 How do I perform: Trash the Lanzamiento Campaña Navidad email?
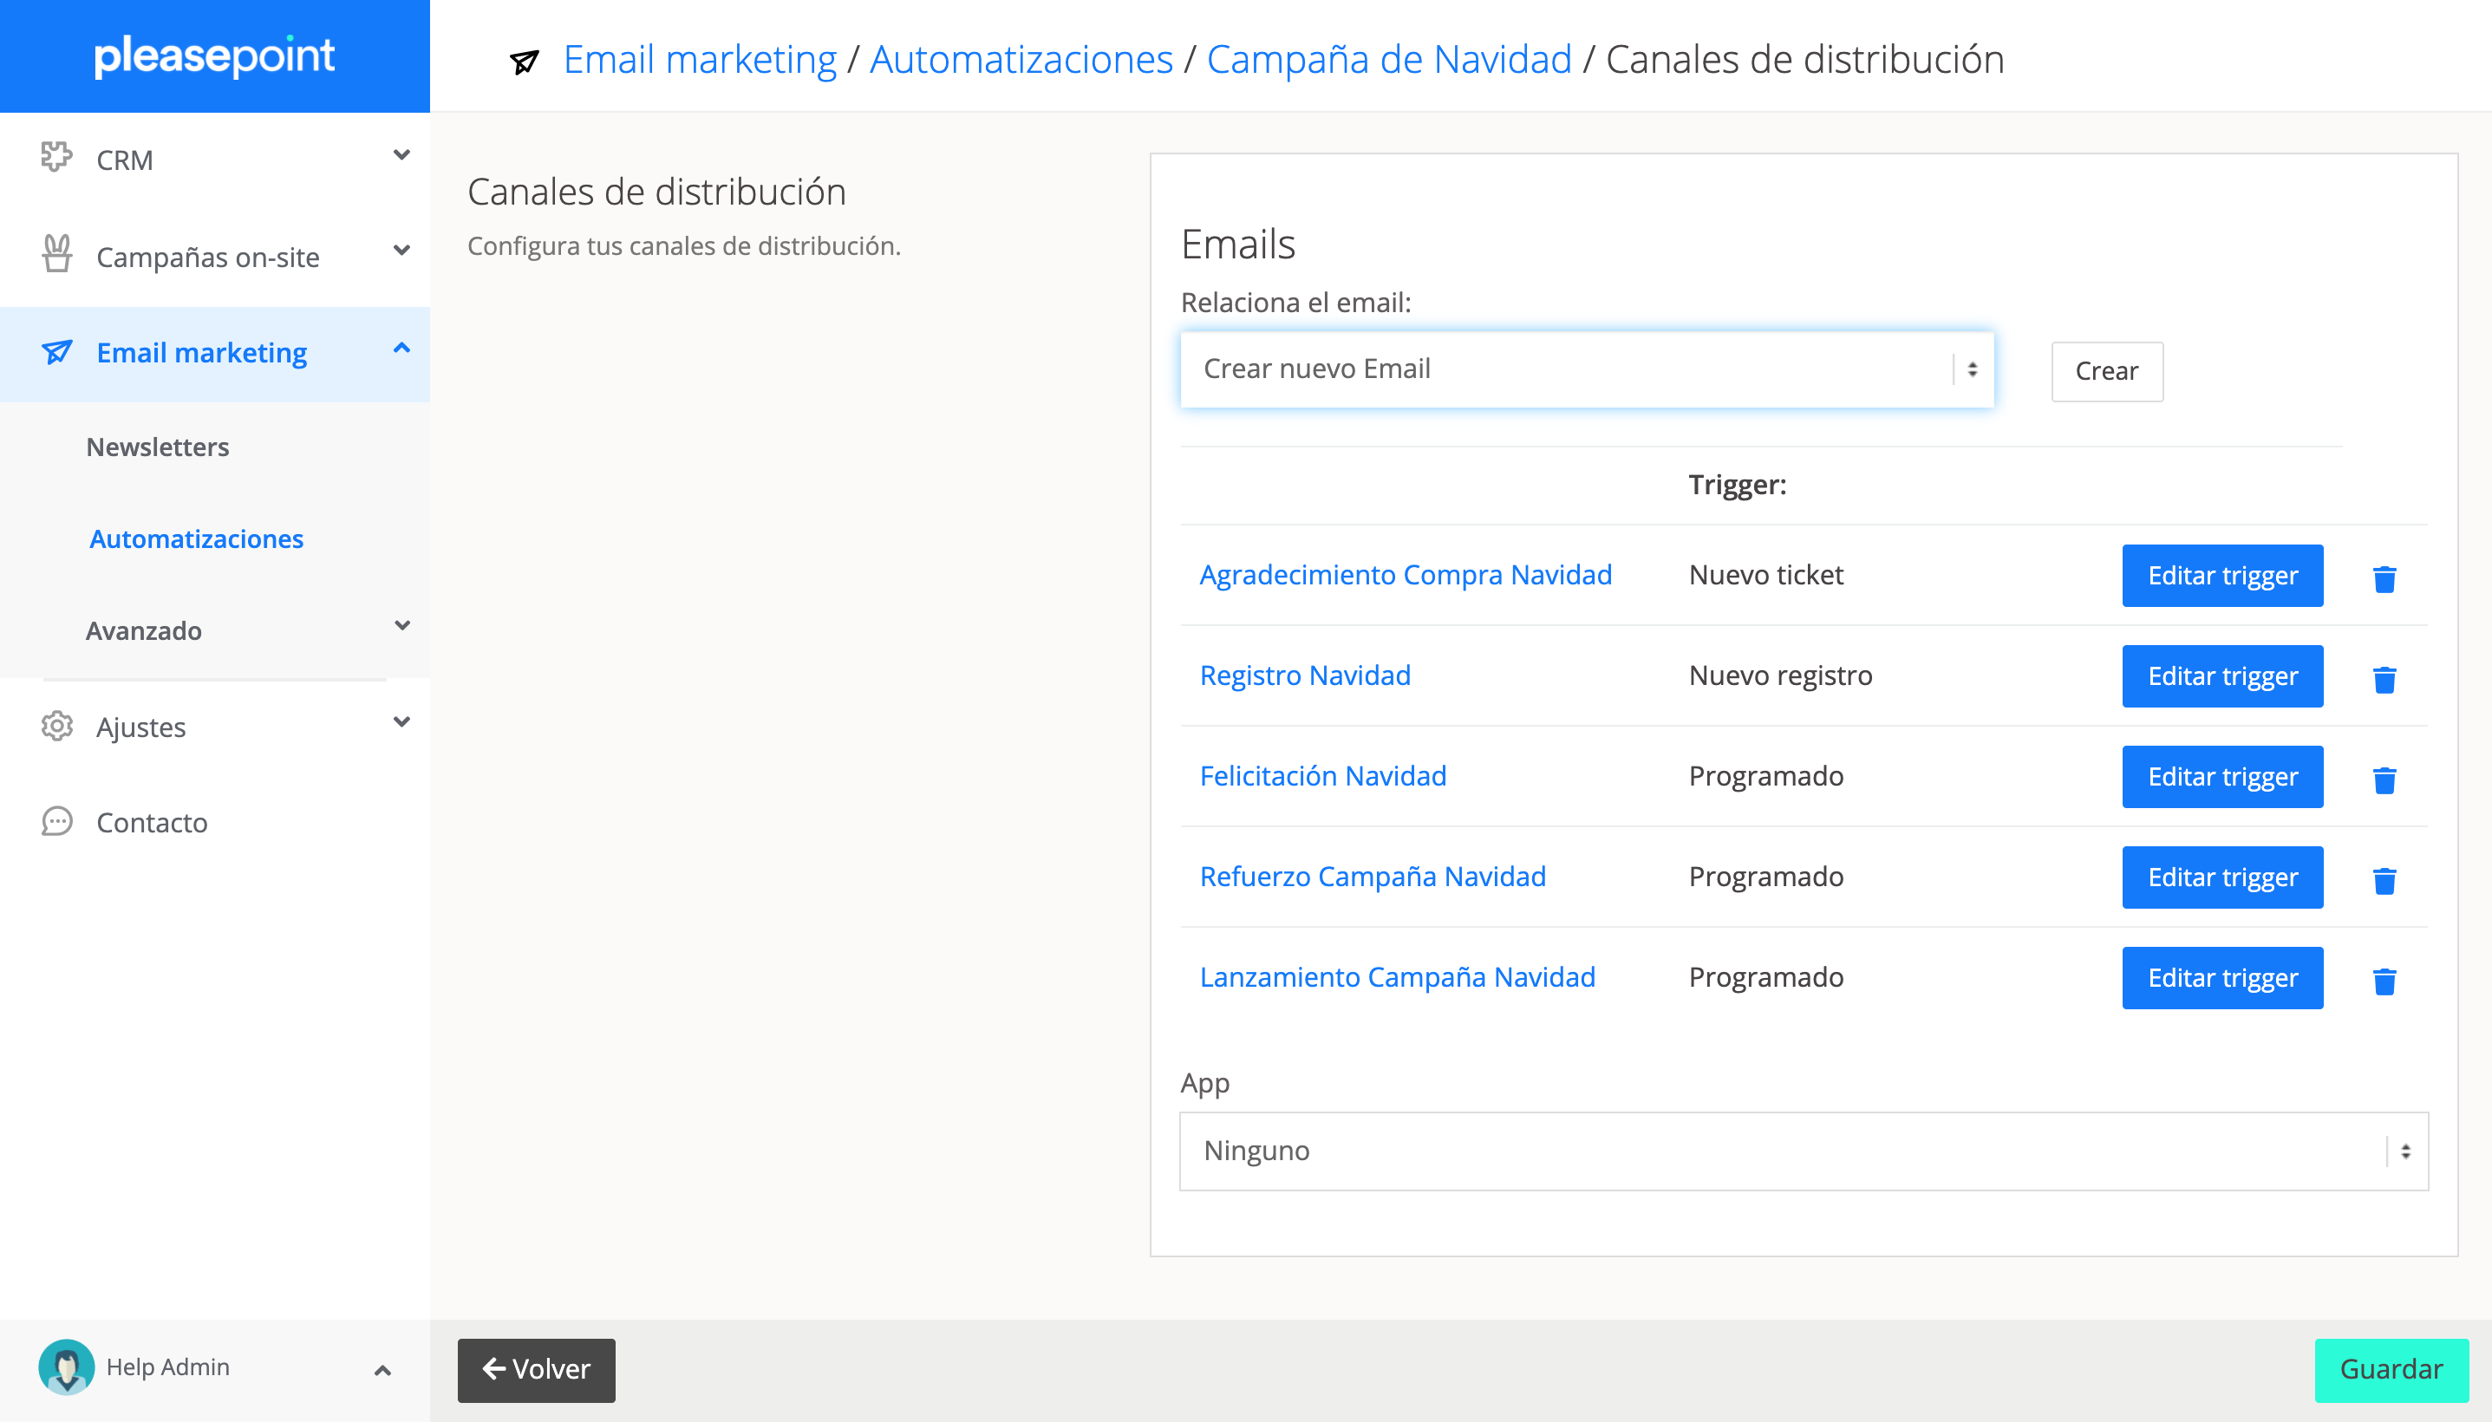coord(2384,981)
